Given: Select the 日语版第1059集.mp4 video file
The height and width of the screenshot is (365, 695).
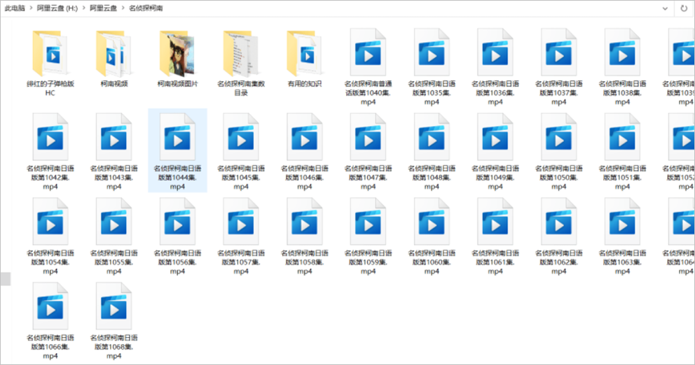Looking at the screenshot, I should [x=369, y=236].
